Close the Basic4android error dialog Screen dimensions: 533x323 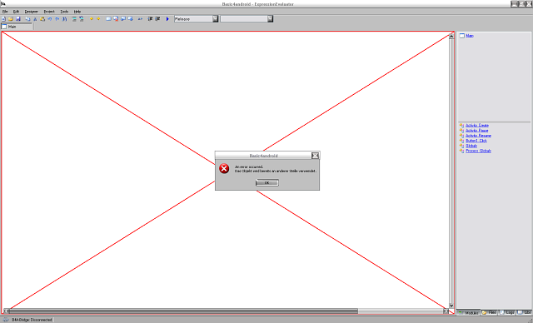coord(315,156)
